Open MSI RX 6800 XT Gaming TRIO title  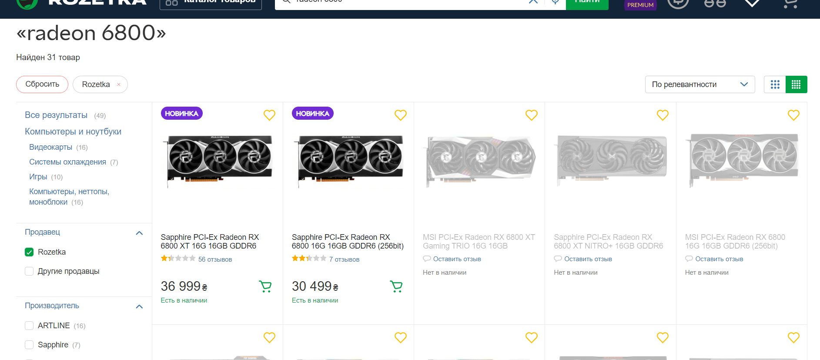coord(479,242)
